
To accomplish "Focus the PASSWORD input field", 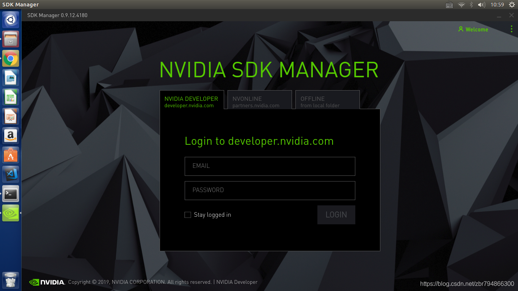I will pos(270,191).
